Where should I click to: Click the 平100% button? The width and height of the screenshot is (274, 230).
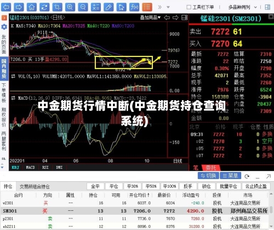[169, 186]
